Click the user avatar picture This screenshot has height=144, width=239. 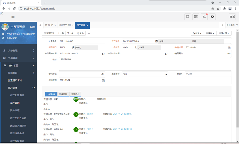(5, 27)
